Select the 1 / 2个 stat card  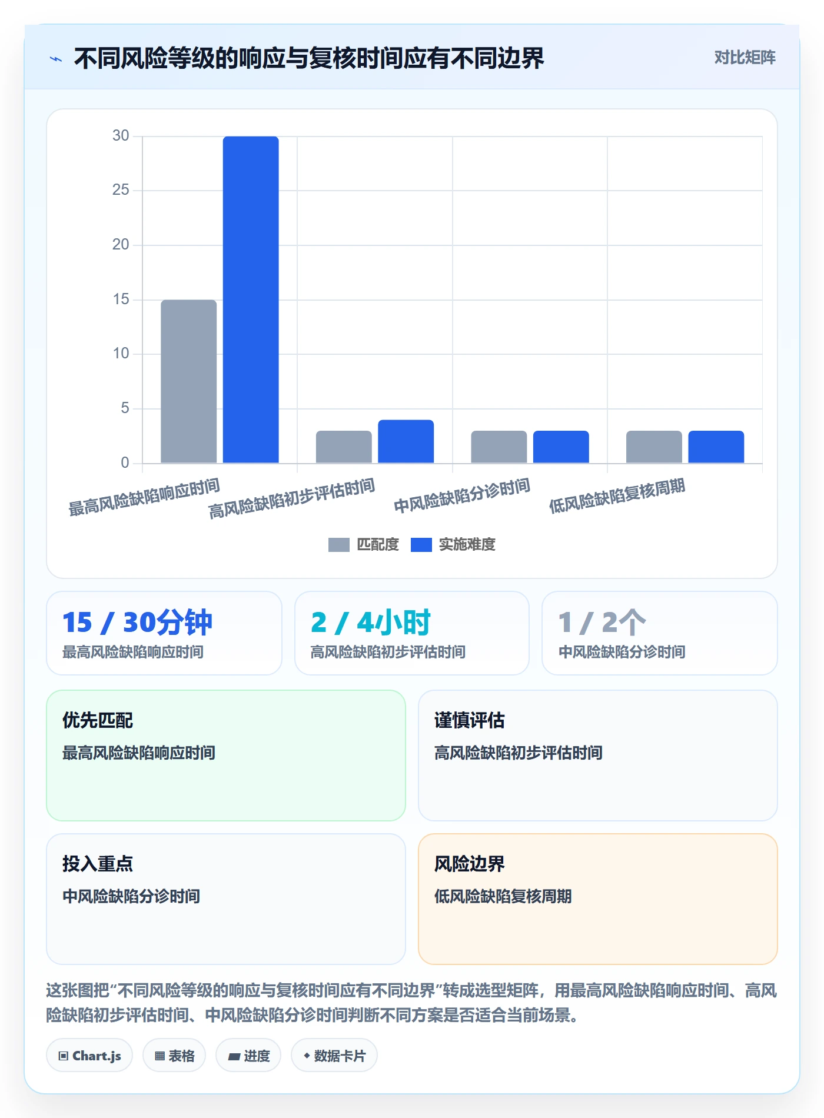(660, 633)
